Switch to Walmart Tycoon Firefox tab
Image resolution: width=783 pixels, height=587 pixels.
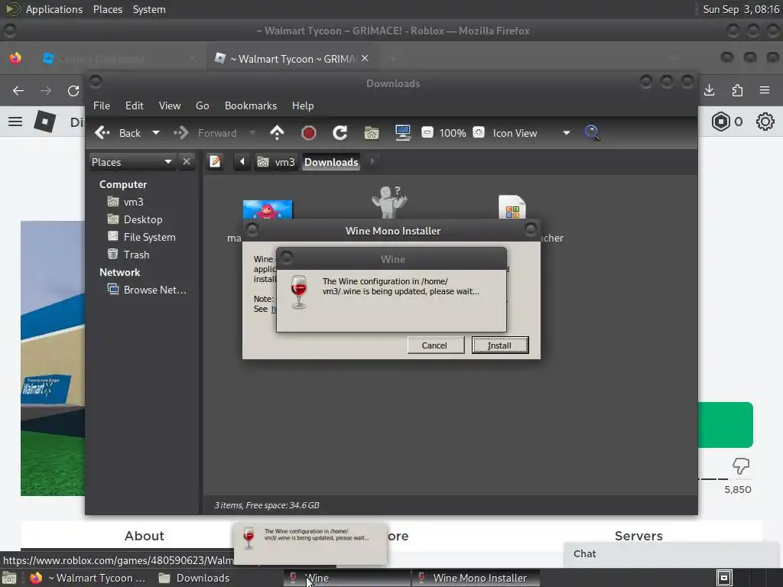[x=292, y=59]
